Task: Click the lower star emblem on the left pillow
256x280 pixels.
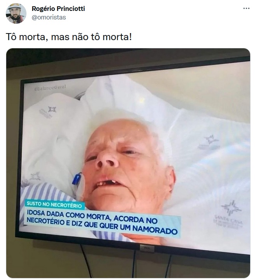Action: (x=35, y=176)
